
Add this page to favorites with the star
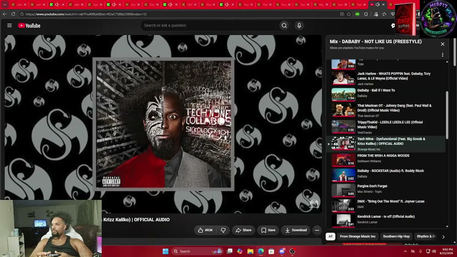[x=349, y=14]
